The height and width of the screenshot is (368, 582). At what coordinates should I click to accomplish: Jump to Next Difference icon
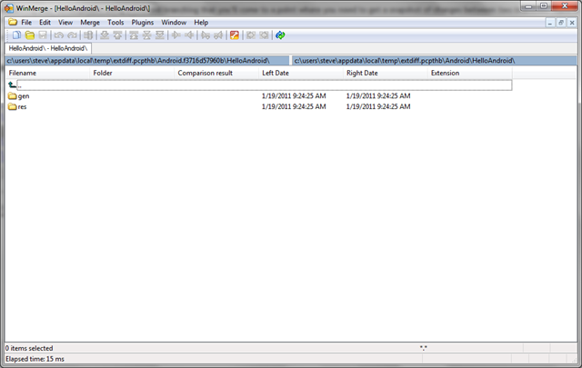(105, 35)
